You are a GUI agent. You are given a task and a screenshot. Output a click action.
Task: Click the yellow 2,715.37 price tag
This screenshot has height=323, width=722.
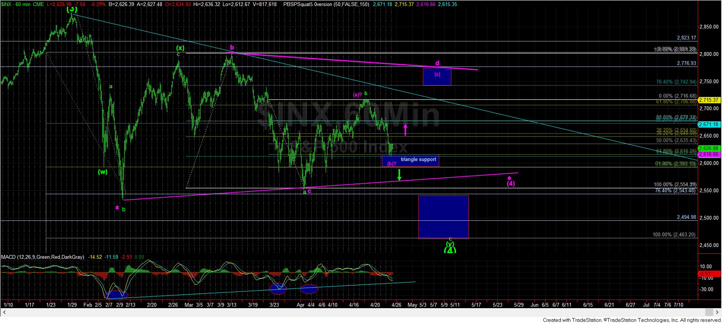(709, 100)
